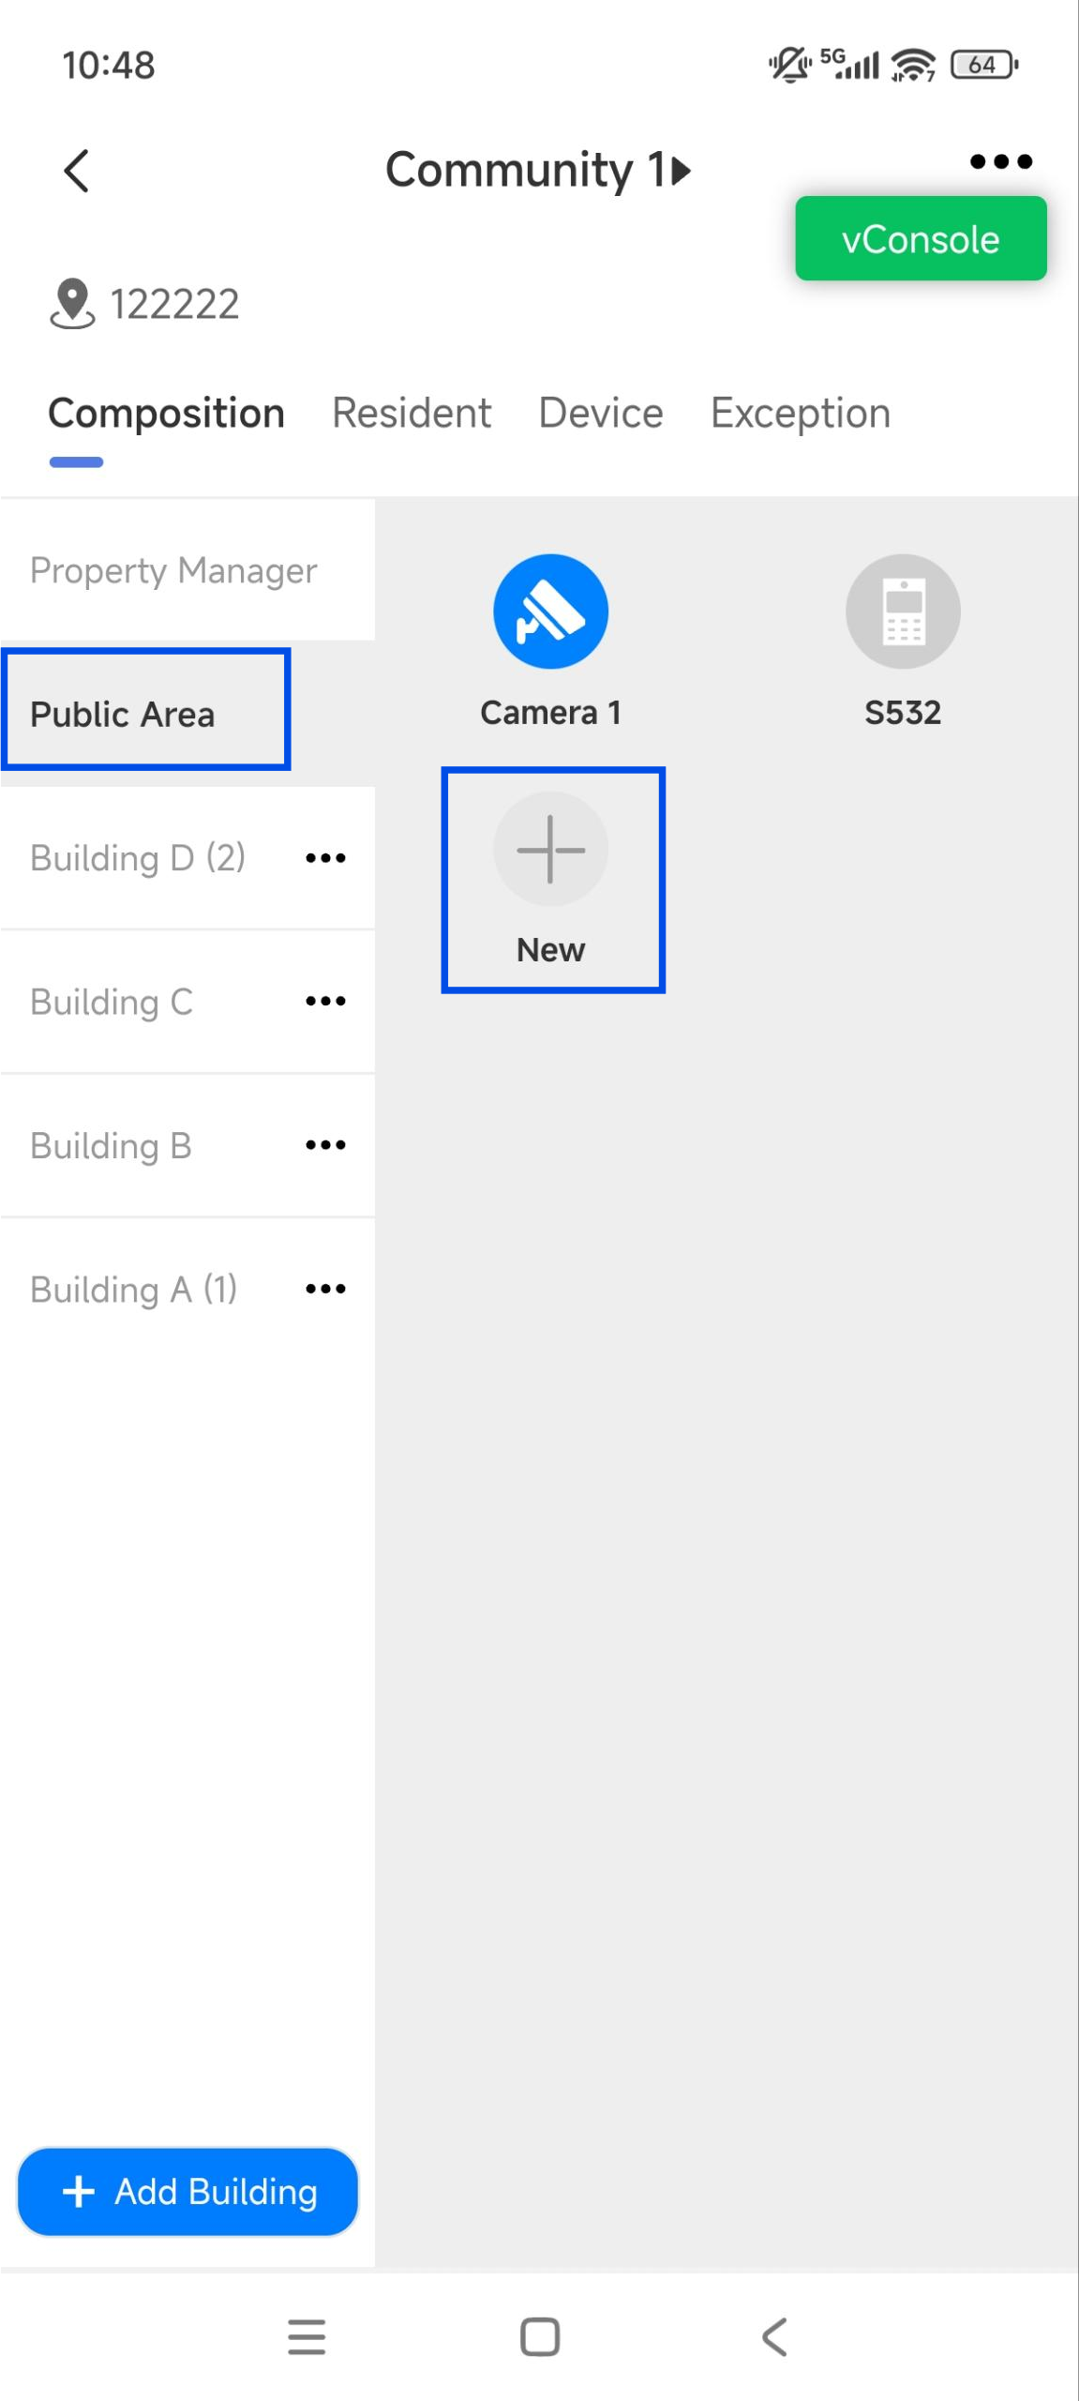The height and width of the screenshot is (2401, 1079).
Task: Open Building C options ellipsis
Action: tap(325, 1002)
